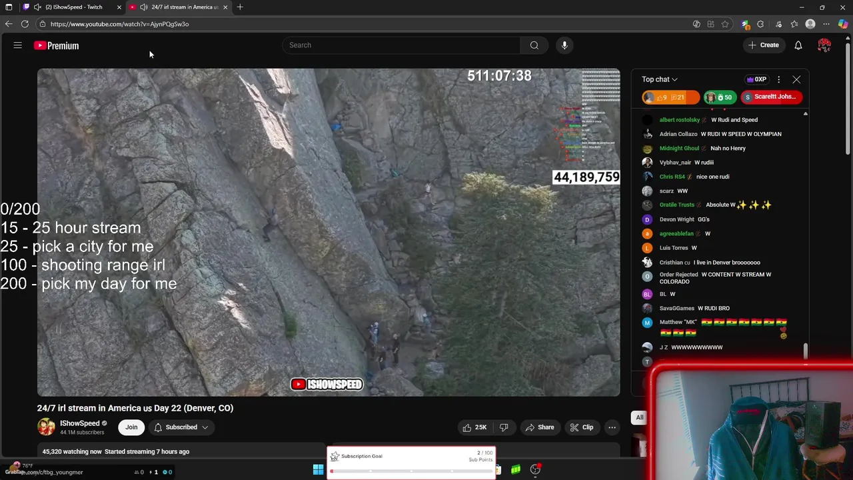Click the Clip button
Viewport: 853px width, 480px height.
click(x=582, y=427)
